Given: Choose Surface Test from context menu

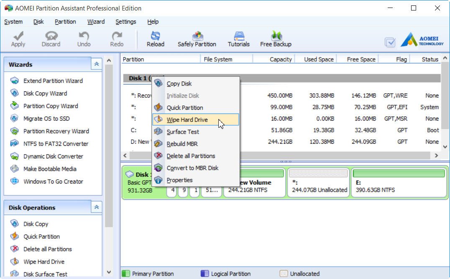Looking at the screenshot, I should pos(196,132).
